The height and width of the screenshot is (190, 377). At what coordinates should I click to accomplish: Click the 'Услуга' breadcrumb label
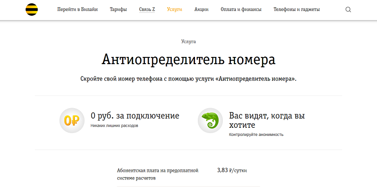click(188, 42)
